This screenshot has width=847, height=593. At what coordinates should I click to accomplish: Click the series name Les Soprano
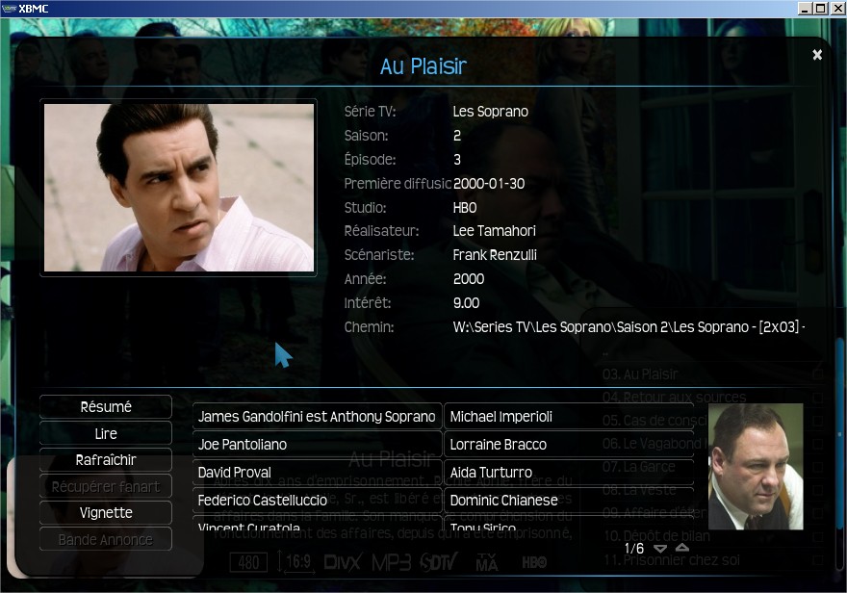click(x=491, y=112)
